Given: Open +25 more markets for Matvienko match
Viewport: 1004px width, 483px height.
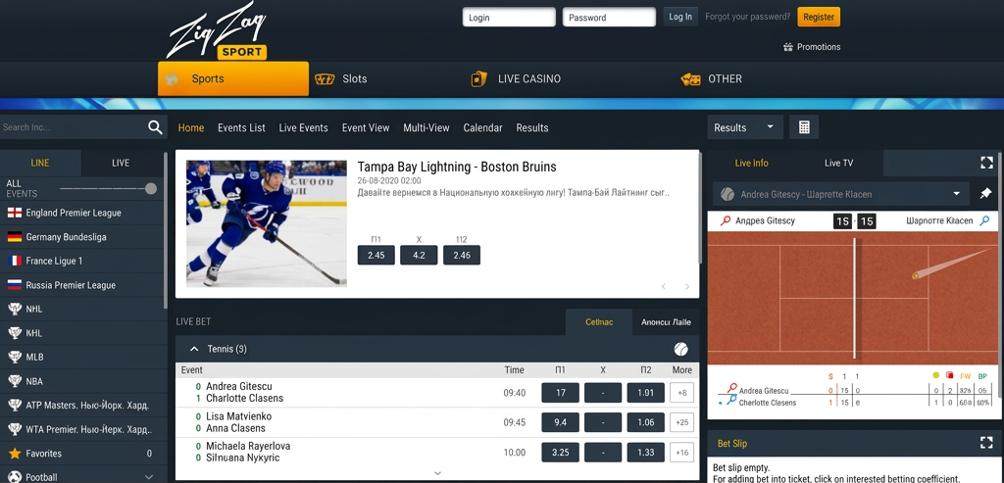Looking at the screenshot, I should 682,422.
